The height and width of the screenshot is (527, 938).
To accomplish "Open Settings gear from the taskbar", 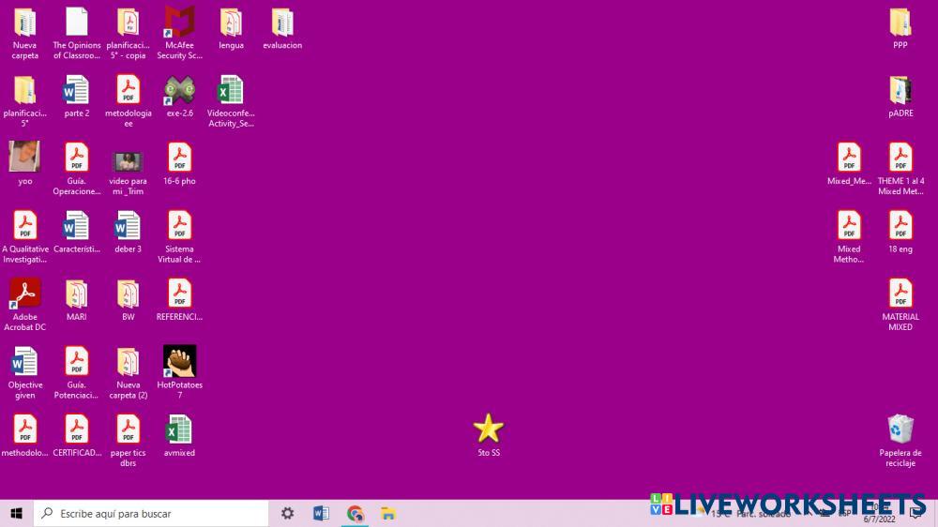I will [x=288, y=514].
